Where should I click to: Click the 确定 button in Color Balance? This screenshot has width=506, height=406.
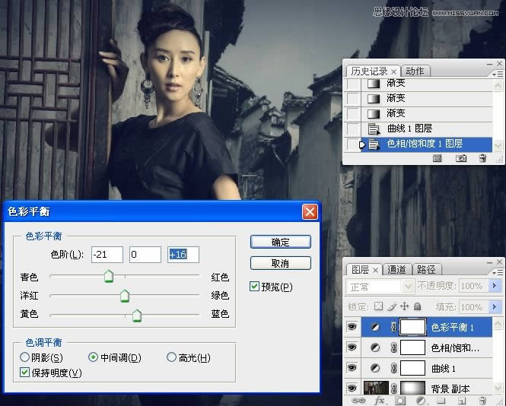point(280,242)
